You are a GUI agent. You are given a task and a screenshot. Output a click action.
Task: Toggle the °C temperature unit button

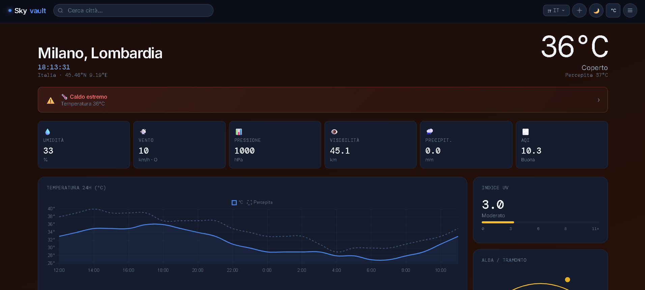tap(613, 10)
